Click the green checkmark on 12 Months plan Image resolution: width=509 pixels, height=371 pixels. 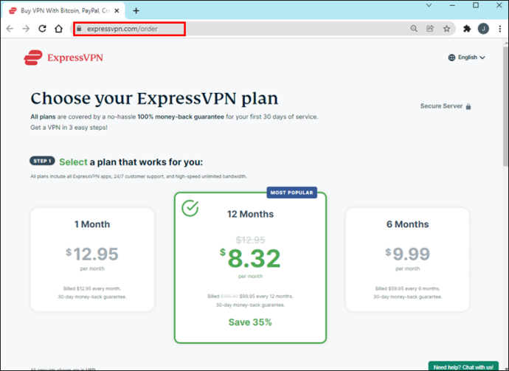190,208
